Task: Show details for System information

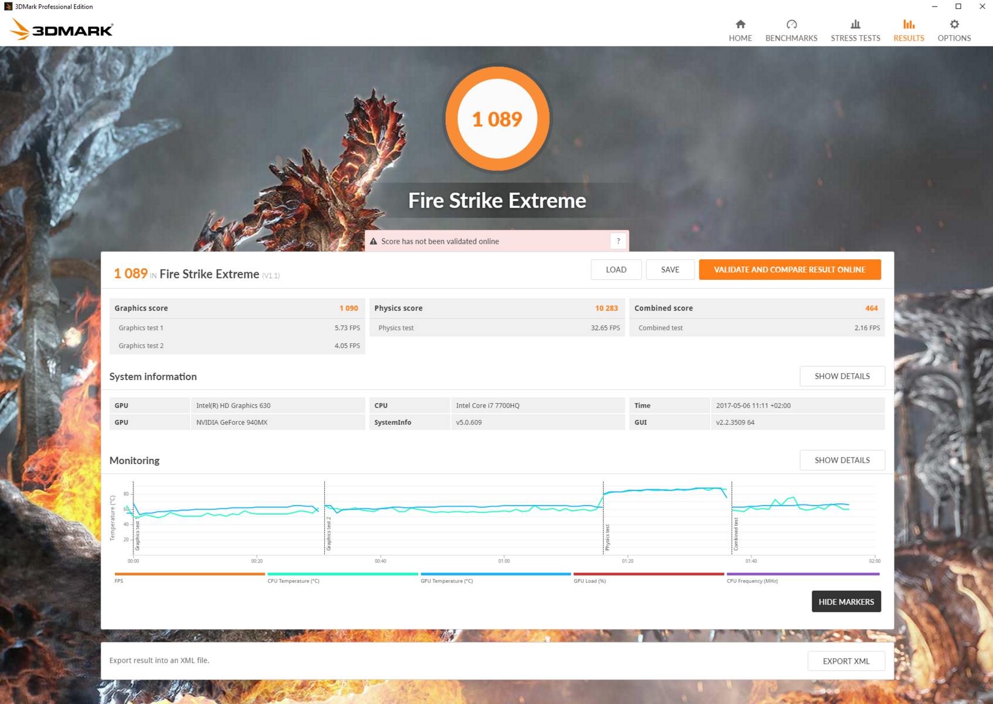Action: (x=842, y=376)
